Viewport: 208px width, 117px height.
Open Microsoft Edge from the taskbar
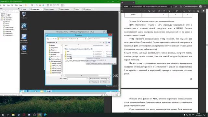pyautogui.click(x=45, y=115)
